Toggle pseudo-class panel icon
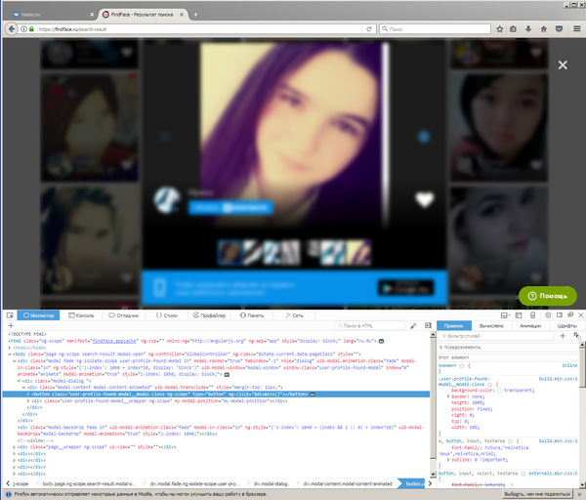The height and width of the screenshot is (500, 586). click(577, 336)
